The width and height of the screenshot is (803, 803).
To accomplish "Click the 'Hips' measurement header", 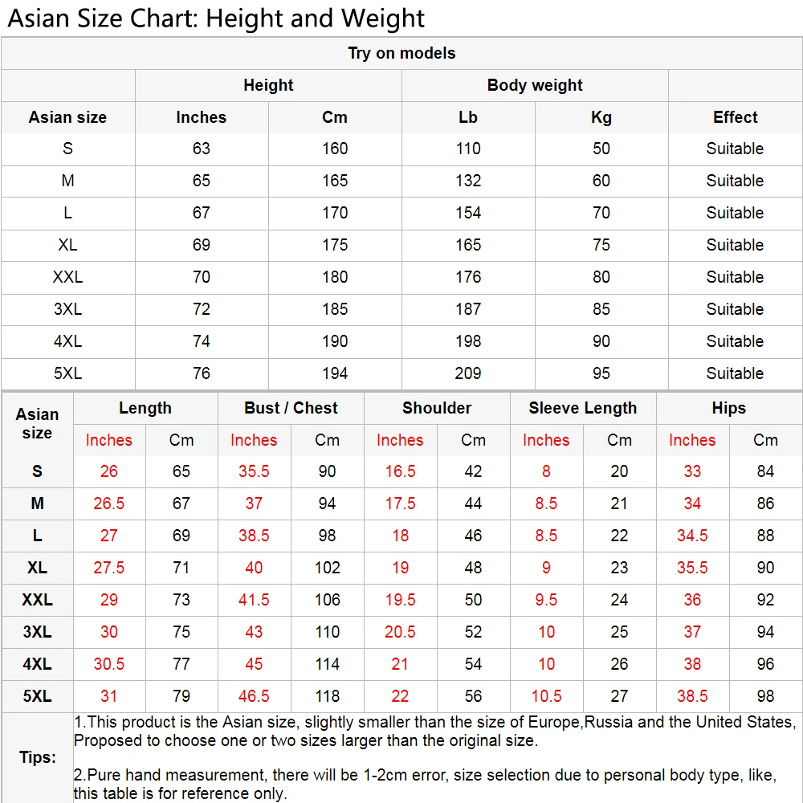I will tap(728, 408).
